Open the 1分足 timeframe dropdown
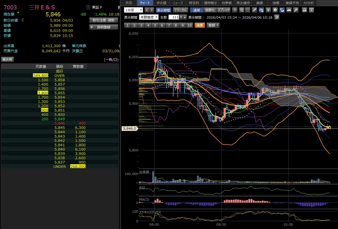This screenshot has width=338, height=229. (133, 10)
